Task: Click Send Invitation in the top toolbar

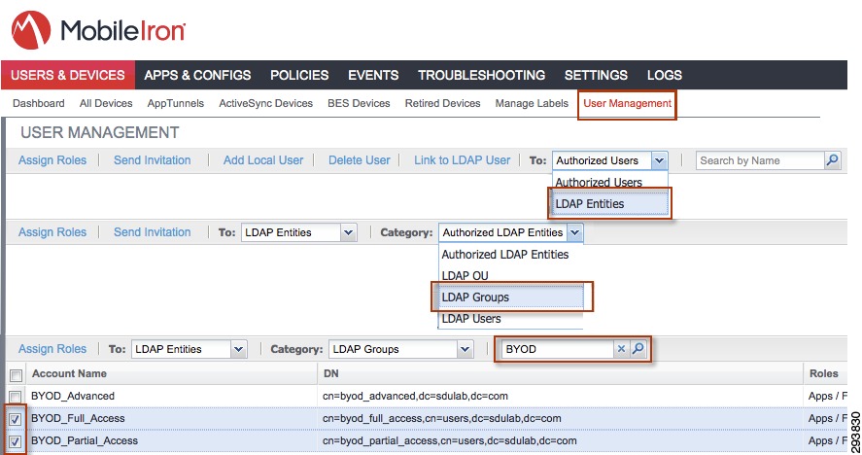Action: 153,160
